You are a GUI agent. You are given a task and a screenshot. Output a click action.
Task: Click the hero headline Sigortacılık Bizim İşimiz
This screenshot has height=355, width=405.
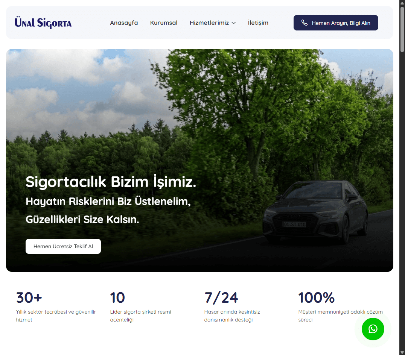click(x=111, y=182)
